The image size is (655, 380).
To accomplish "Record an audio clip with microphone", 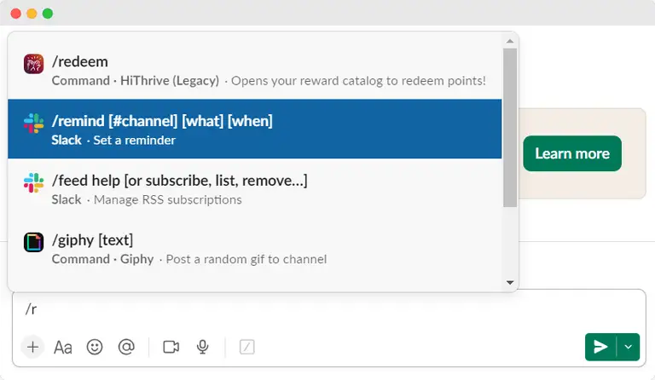I will [203, 347].
